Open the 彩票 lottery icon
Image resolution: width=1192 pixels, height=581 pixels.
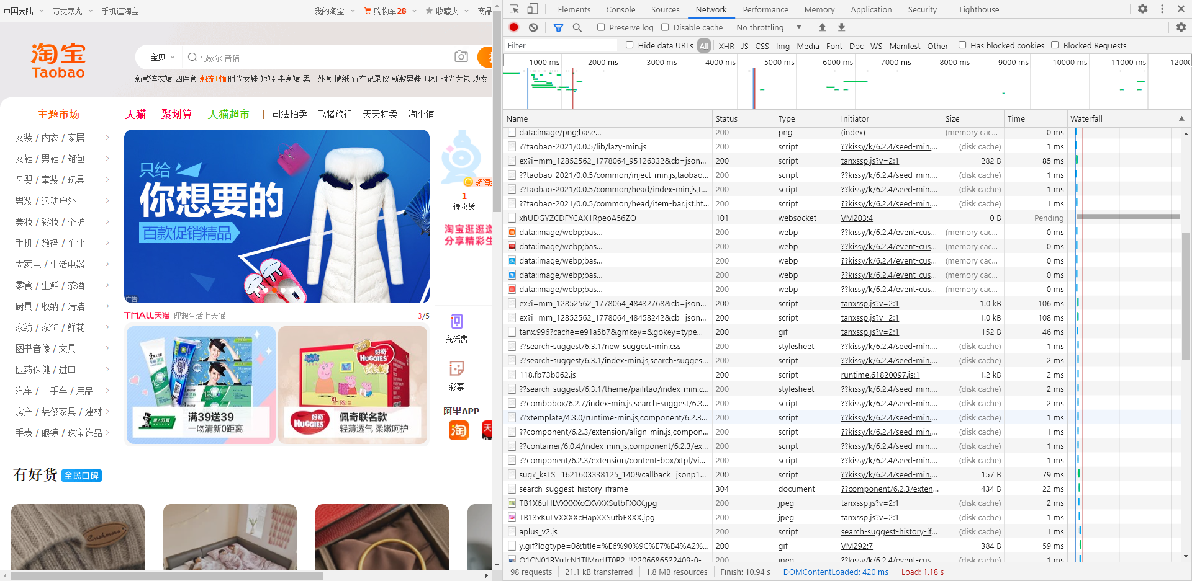point(457,369)
